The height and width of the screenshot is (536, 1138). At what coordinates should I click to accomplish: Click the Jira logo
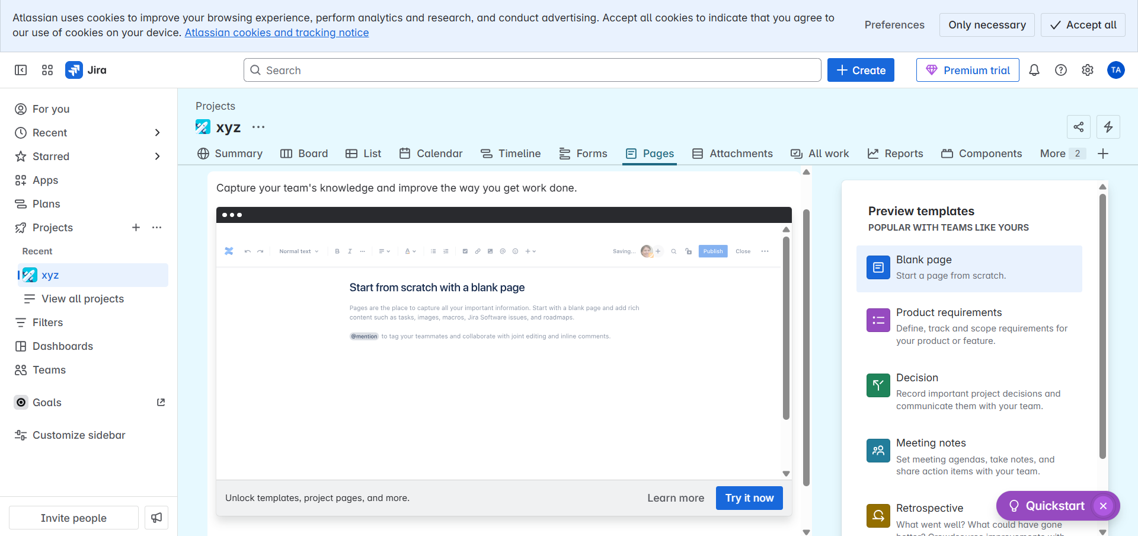click(87, 70)
